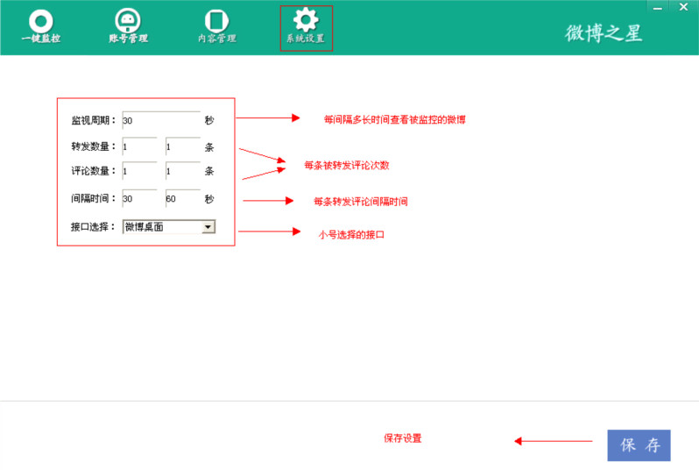Select the 系统设置 gear icon
This screenshot has width=699, height=470.
tap(306, 27)
